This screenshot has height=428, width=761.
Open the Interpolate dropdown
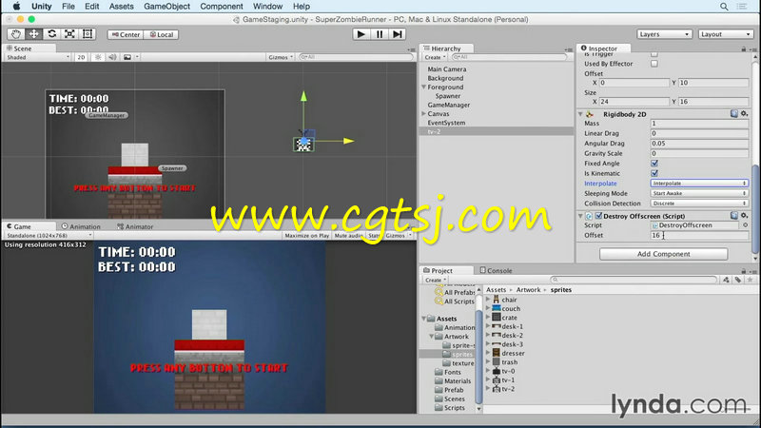click(x=699, y=184)
